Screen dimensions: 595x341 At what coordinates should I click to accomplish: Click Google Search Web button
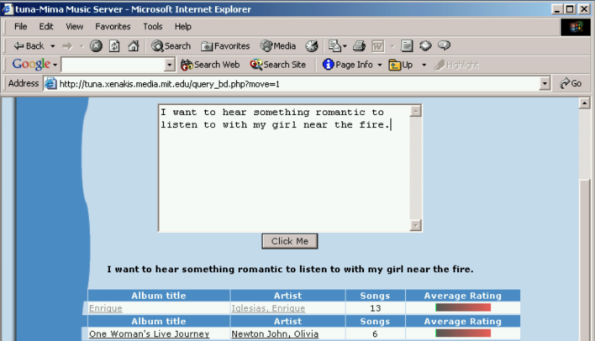[x=210, y=65]
